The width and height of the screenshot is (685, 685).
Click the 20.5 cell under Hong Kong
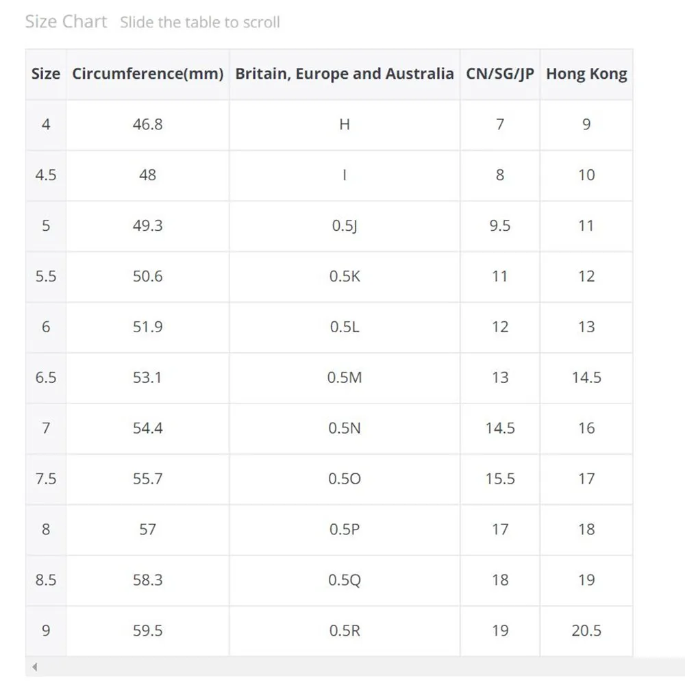[x=586, y=631]
